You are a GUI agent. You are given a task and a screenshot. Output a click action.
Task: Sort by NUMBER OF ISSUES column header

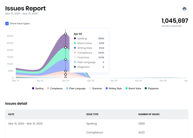coord(149,114)
